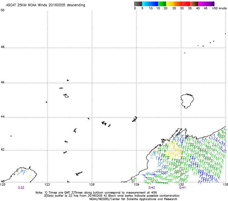Click the 'NOAA/NESDIS/Center for Satellite Applications and Research' credit
This screenshot has width=228, height=201.
click(x=133, y=199)
